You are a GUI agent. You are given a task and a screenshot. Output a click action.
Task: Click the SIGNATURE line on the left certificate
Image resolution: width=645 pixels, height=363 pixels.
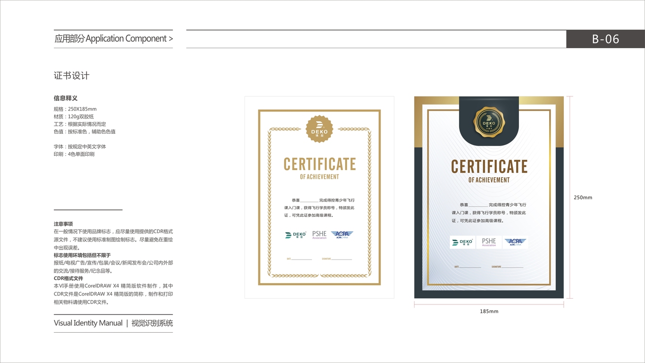click(337, 259)
